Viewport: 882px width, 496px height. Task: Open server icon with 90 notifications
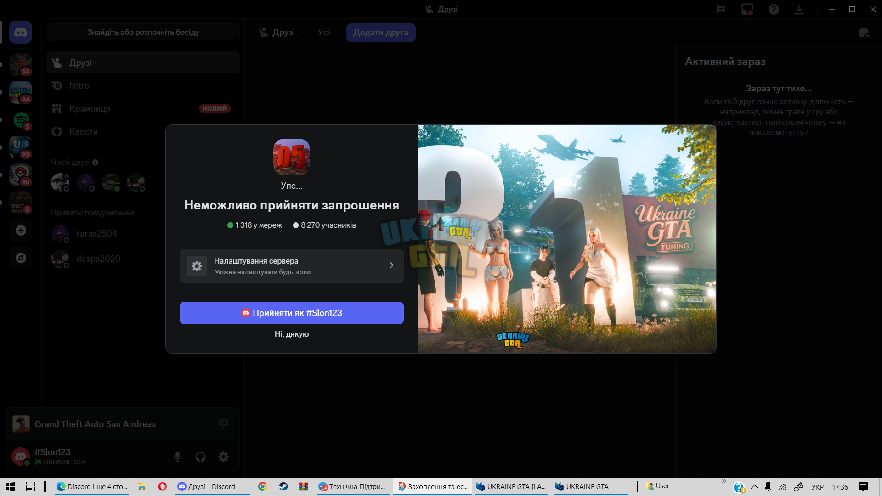point(21,147)
